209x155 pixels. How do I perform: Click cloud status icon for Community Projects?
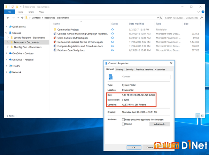(x=113, y=30)
